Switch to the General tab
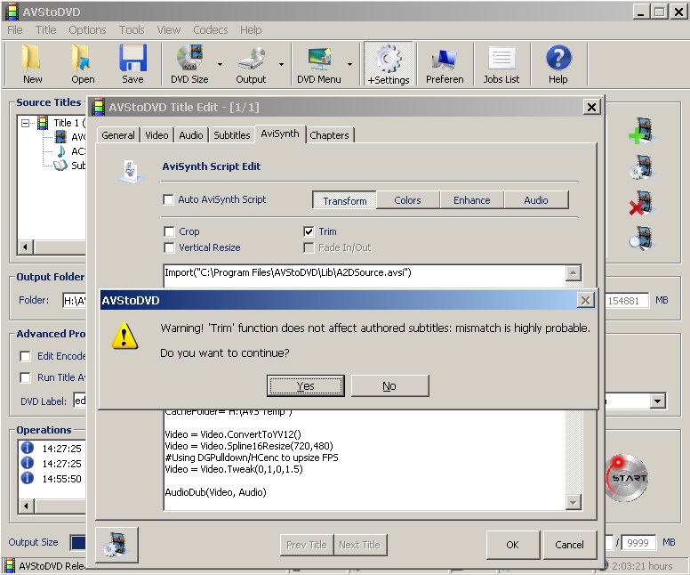 tap(118, 135)
